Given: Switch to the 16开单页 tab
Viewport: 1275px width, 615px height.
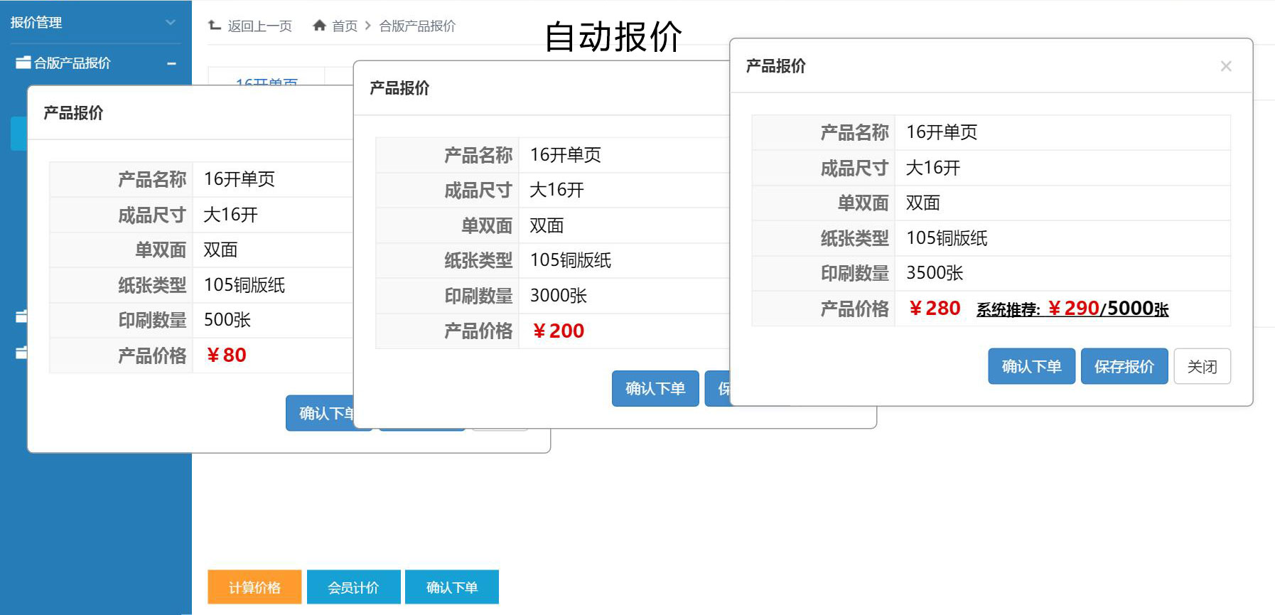Looking at the screenshot, I should tap(267, 80).
